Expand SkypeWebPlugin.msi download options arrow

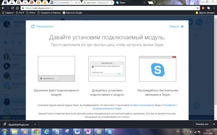[x=35, y=125]
